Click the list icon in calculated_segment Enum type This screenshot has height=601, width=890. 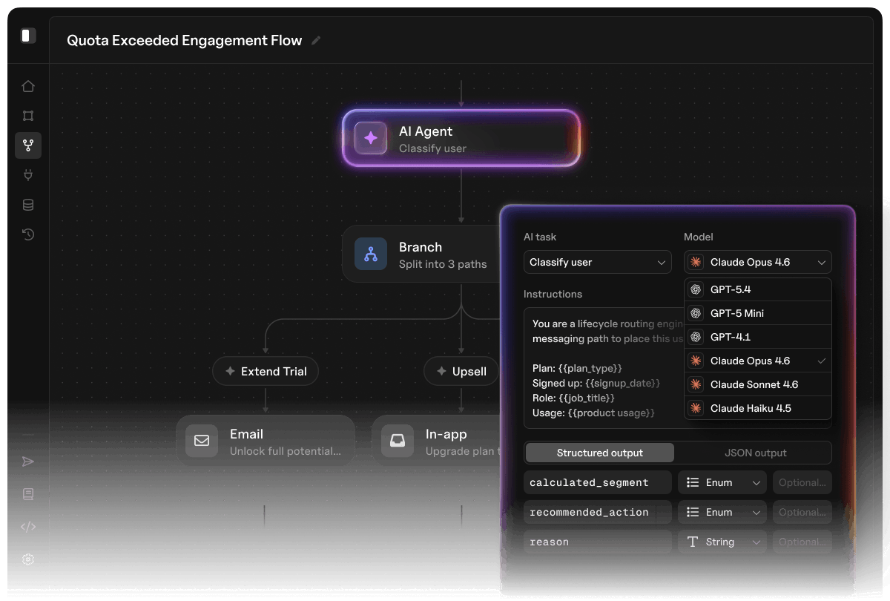(693, 482)
